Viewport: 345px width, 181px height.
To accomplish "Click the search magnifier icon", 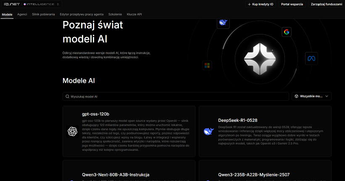I will click(67, 96).
